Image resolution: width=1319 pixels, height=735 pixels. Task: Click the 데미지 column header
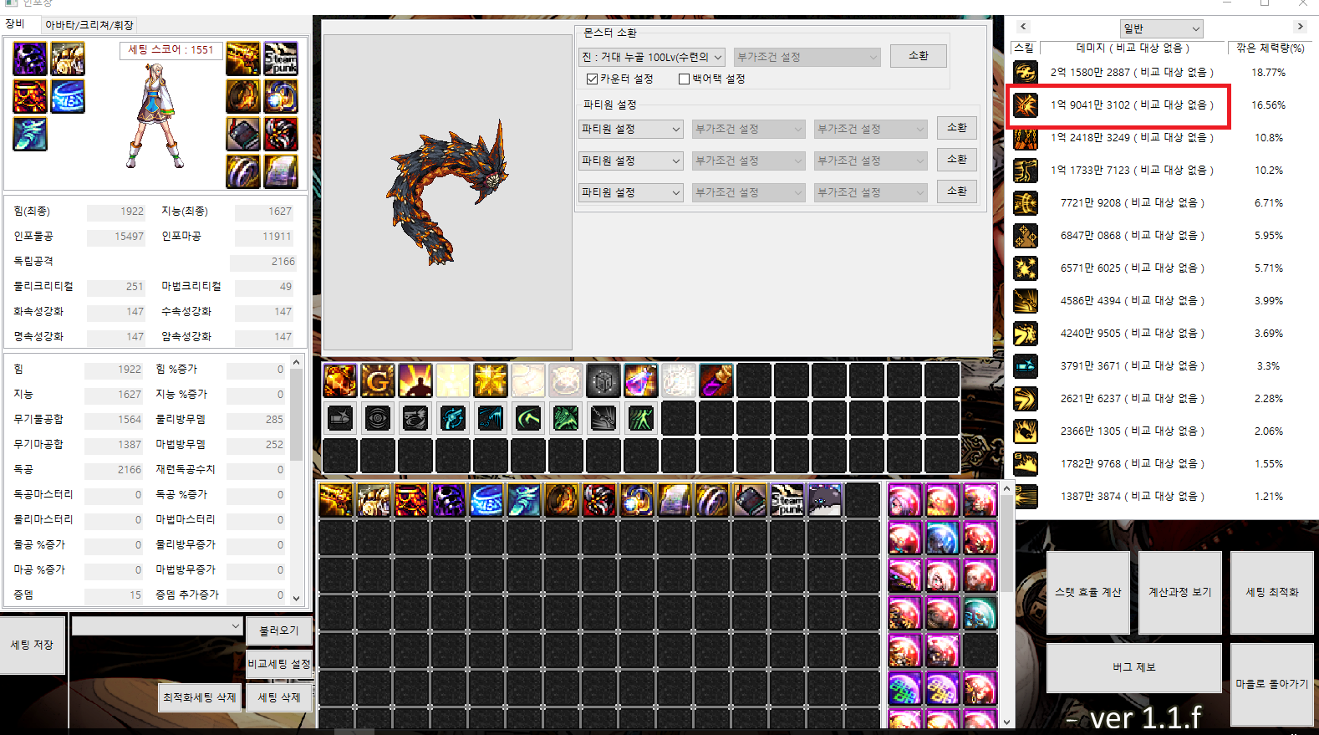click(1133, 48)
